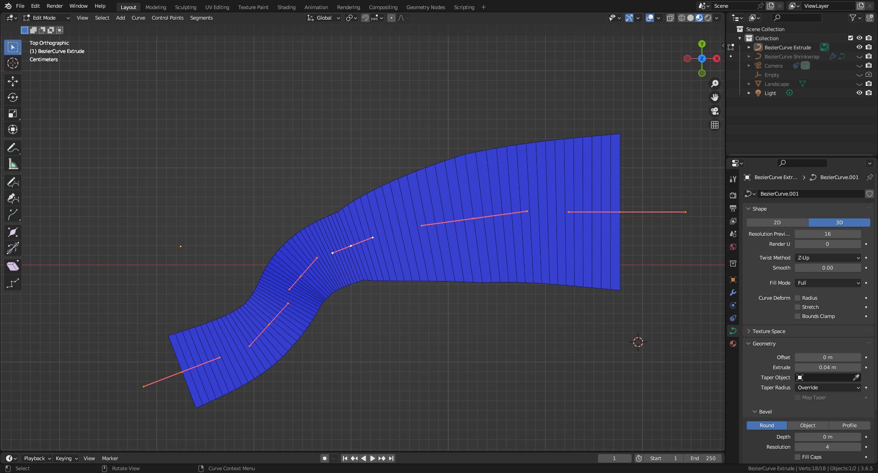This screenshot has height=473, width=878.
Task: Expand BezierCurve Extrude in outliner
Action: coord(749,47)
